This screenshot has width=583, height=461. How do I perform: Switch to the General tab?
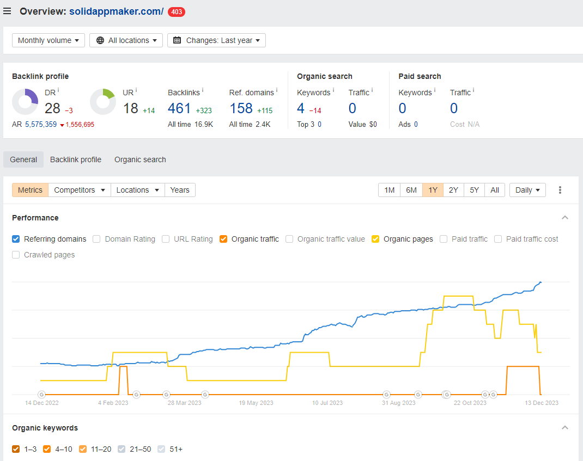tap(23, 159)
